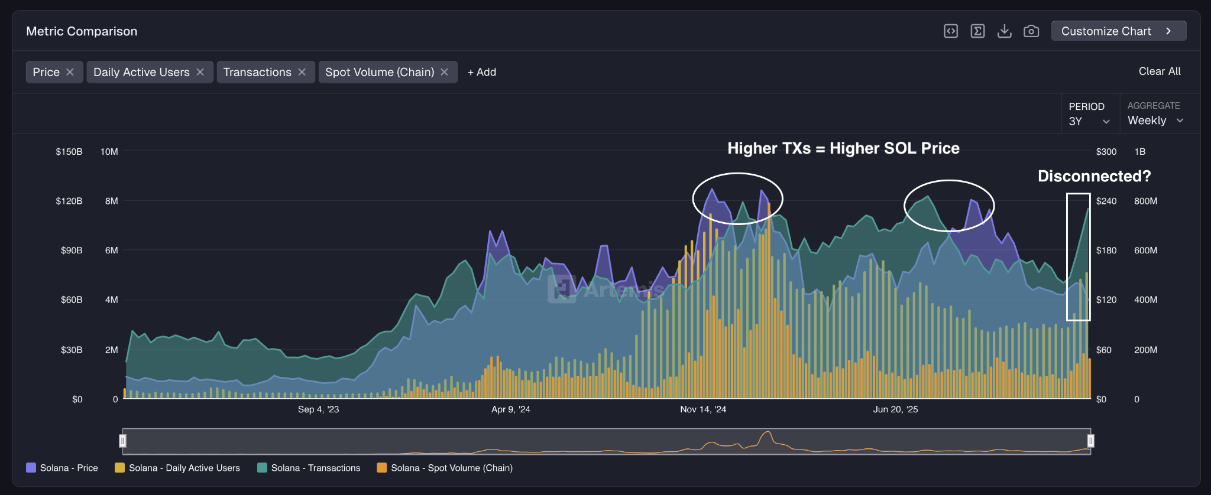Click the left range slider handle
This screenshot has width=1211, height=495.
click(122, 441)
